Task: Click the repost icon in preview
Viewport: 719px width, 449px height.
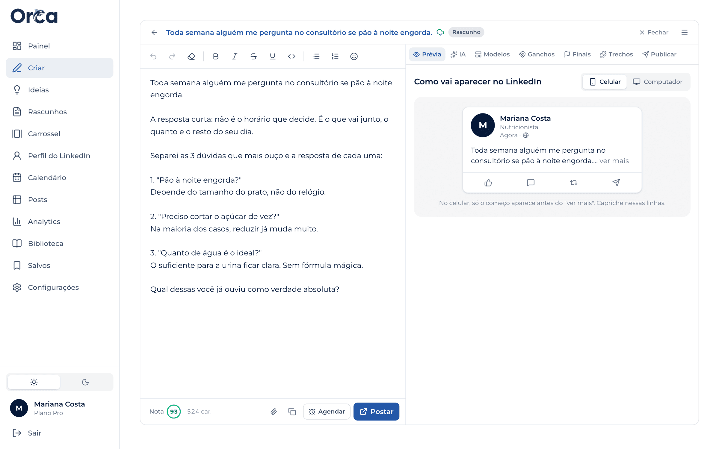Action: coord(573,183)
